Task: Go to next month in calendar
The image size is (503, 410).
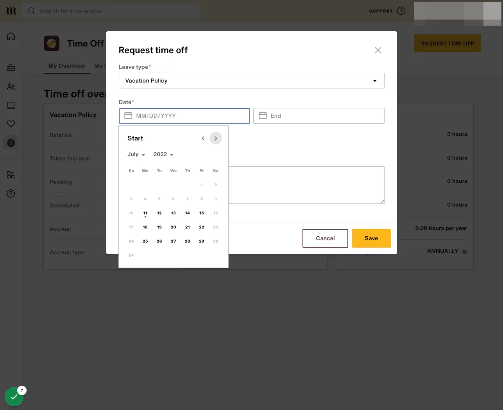Action: (x=216, y=138)
